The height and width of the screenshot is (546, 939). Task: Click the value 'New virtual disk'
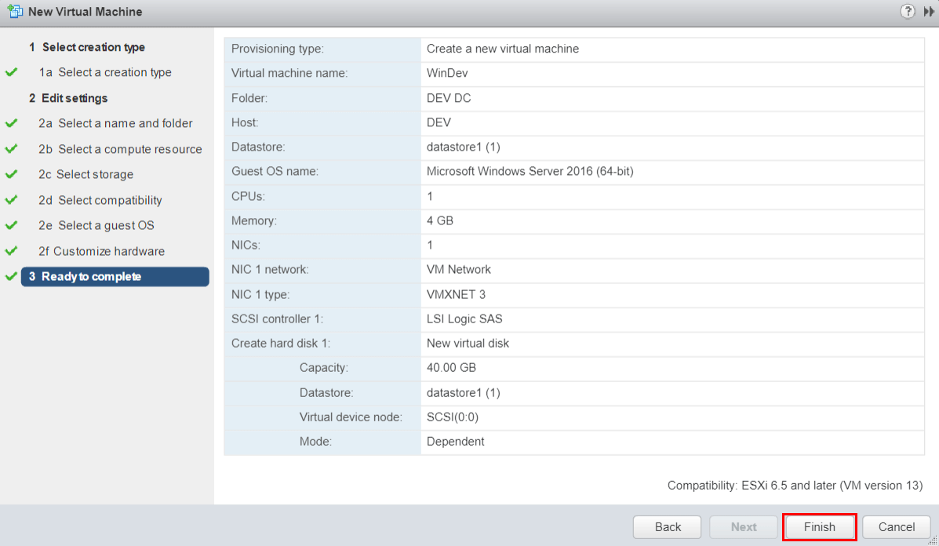click(x=468, y=344)
